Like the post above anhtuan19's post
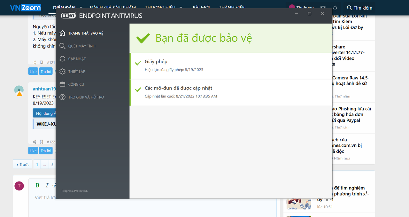The height and width of the screenshot is (217, 409). click(33, 72)
